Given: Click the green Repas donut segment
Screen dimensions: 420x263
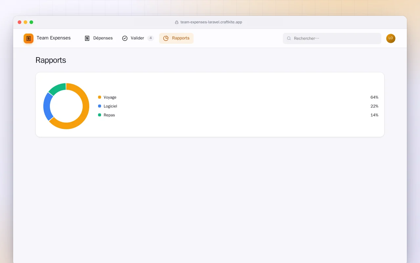Looking at the screenshot, I should 58,88.
